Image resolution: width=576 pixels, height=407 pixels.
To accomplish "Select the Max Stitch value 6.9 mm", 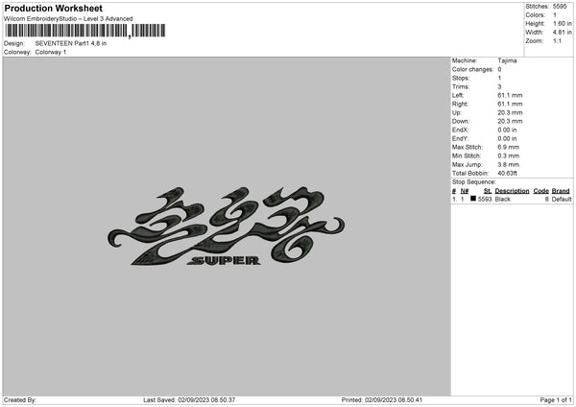I will 509,147.
